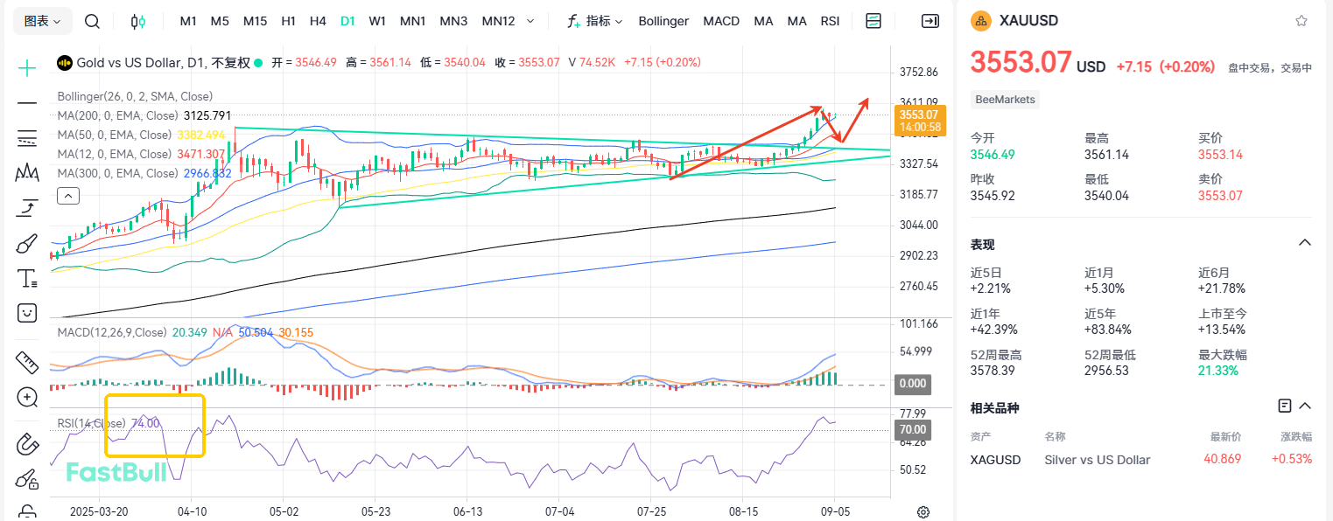1333x521 pixels.
Task: Activate the zoom-in magnifier tool
Action: [x=27, y=397]
